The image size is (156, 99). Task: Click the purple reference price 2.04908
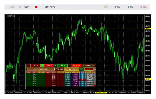(x=75, y=86)
